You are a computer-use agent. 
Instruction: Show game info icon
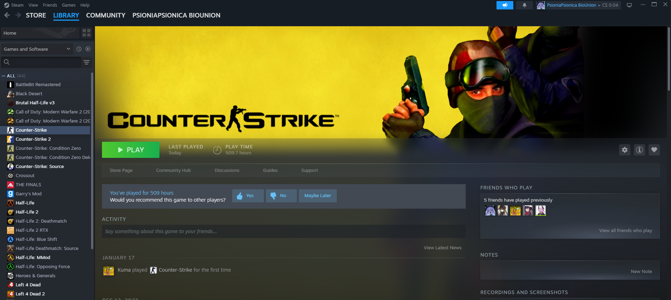pos(639,150)
